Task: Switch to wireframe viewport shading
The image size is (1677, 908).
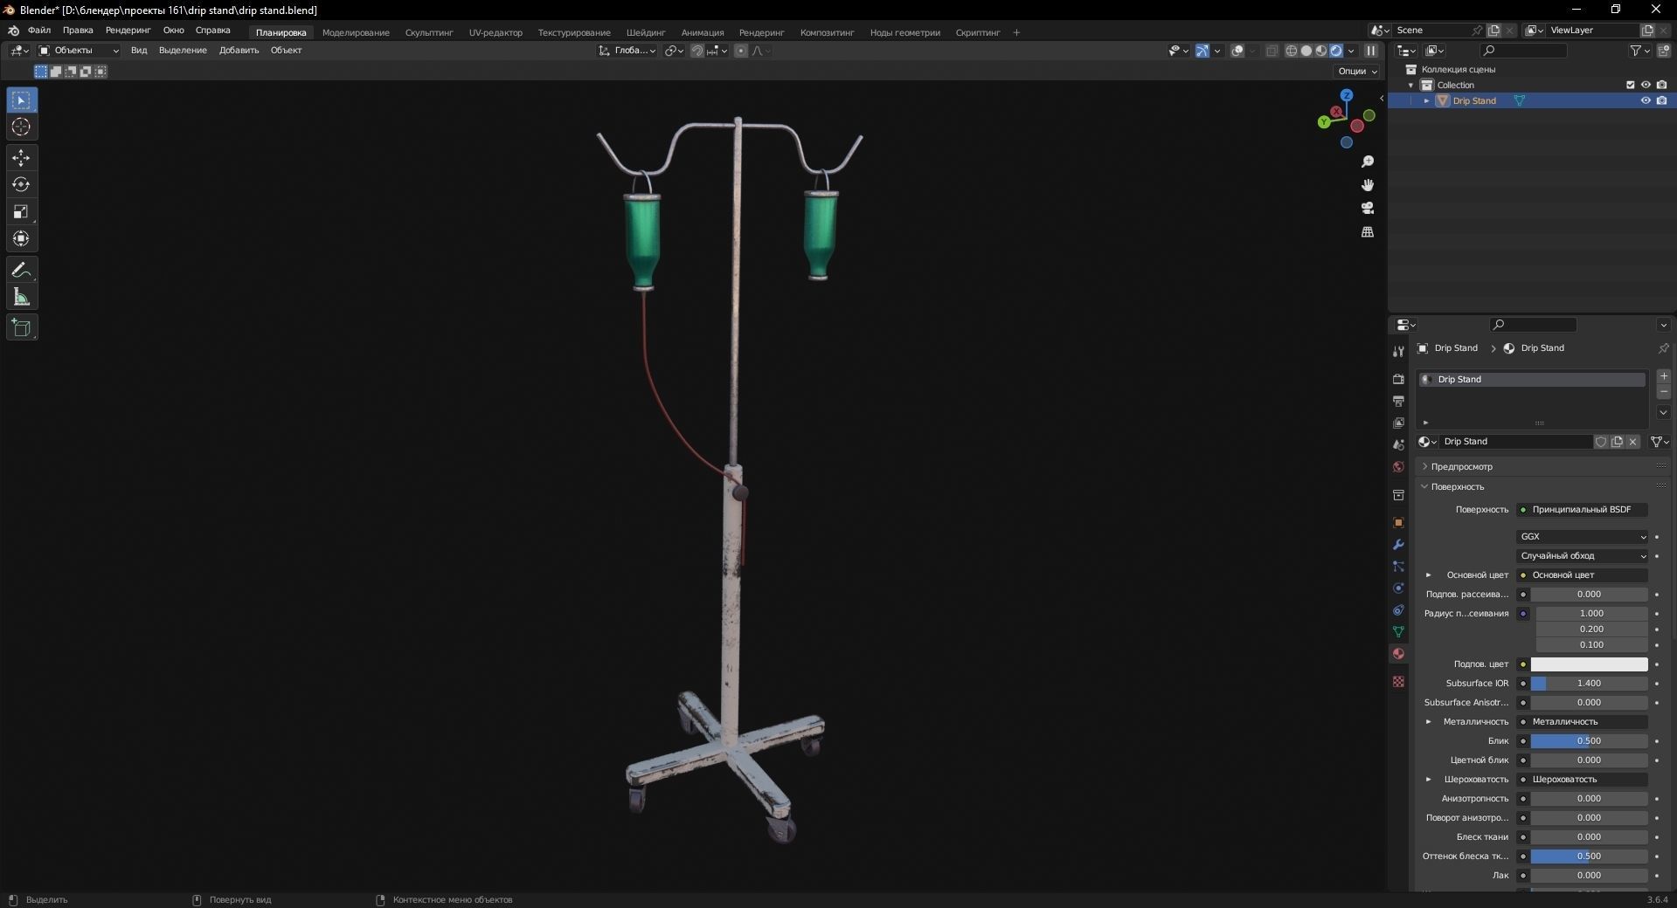Action: coord(1291,51)
